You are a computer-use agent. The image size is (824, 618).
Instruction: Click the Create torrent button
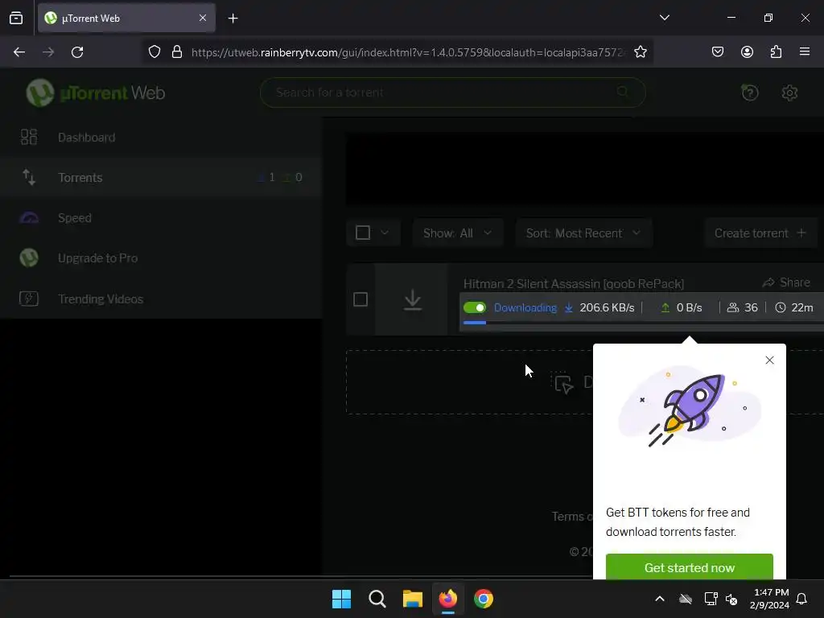click(760, 233)
